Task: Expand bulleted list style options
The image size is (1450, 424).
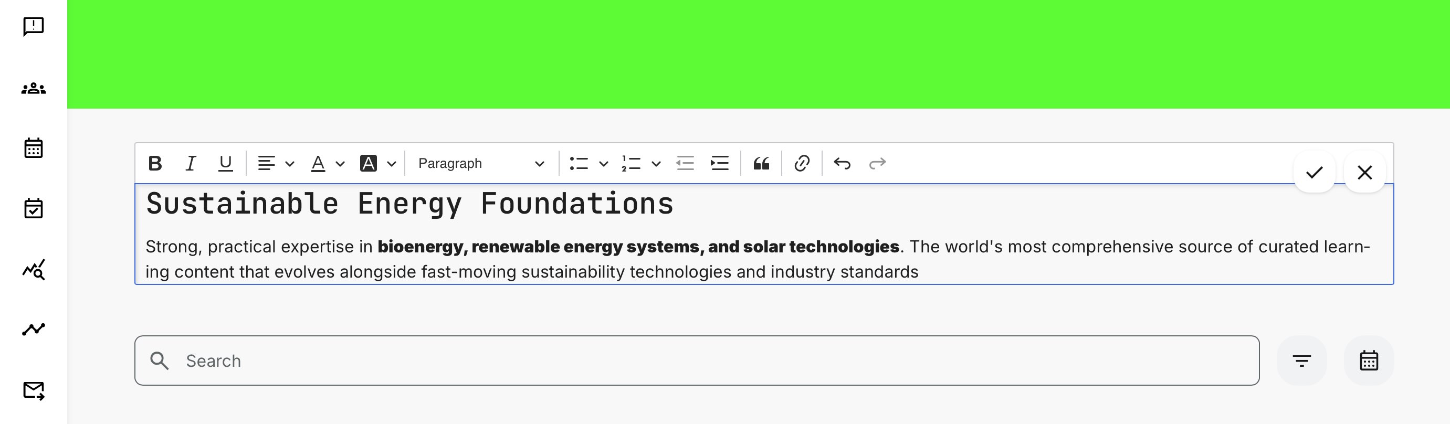Action: coord(603,164)
